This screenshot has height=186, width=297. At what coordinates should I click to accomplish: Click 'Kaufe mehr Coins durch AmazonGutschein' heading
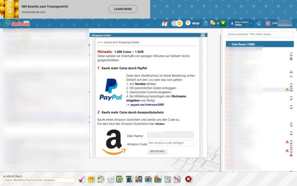click(x=133, y=112)
